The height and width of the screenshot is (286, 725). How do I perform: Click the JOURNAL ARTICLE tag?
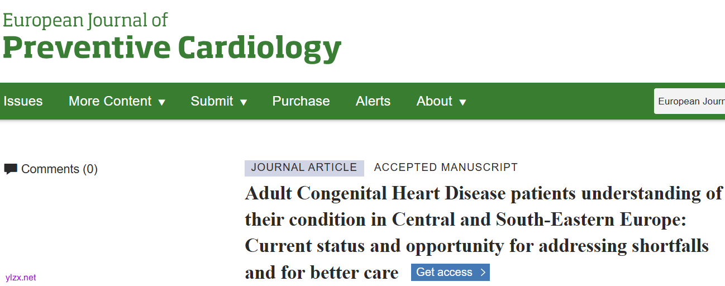pos(304,168)
